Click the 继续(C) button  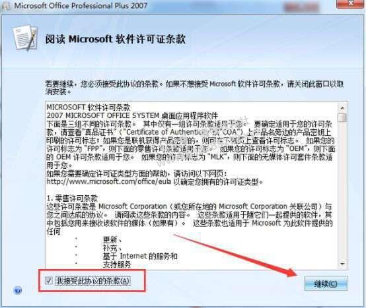point(326,284)
